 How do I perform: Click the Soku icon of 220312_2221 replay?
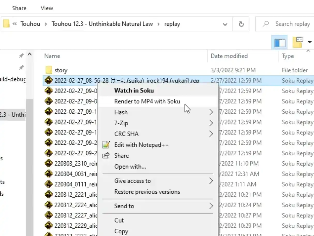pyautogui.click(x=49, y=194)
